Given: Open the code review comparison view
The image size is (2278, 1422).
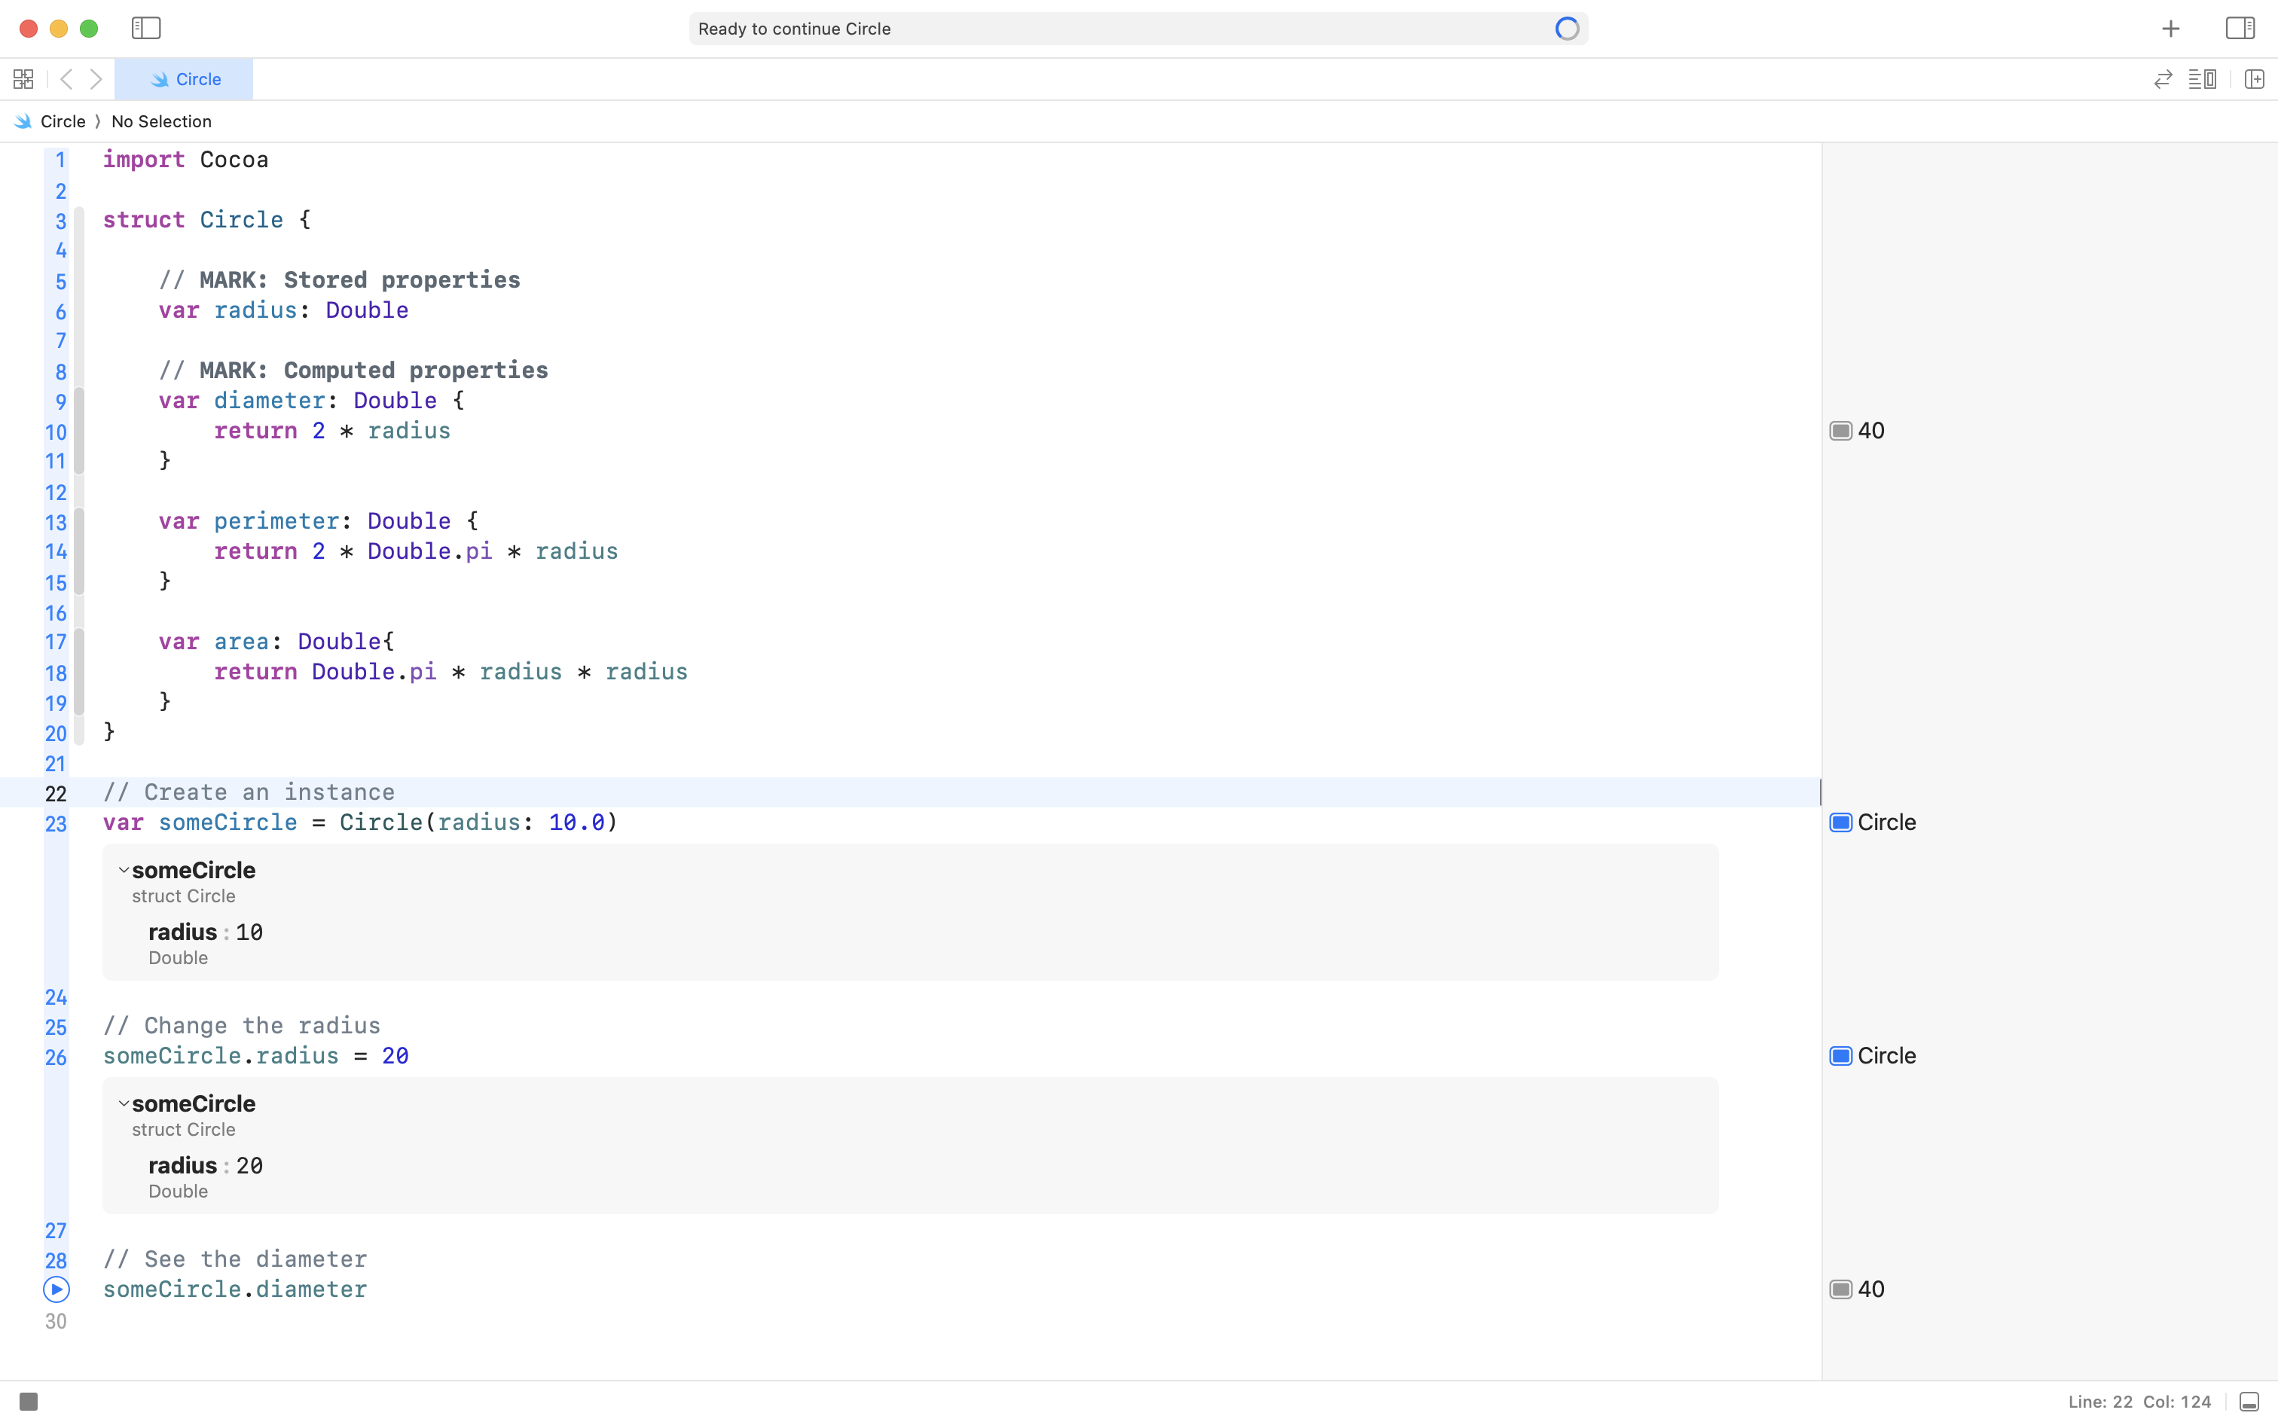Looking at the screenshot, I should point(2162,79).
